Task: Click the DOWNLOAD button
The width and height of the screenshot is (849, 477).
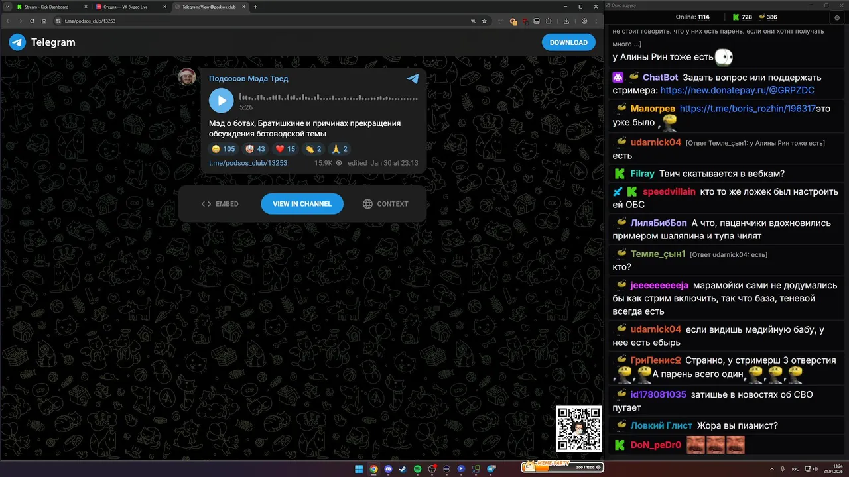Action: point(568,42)
